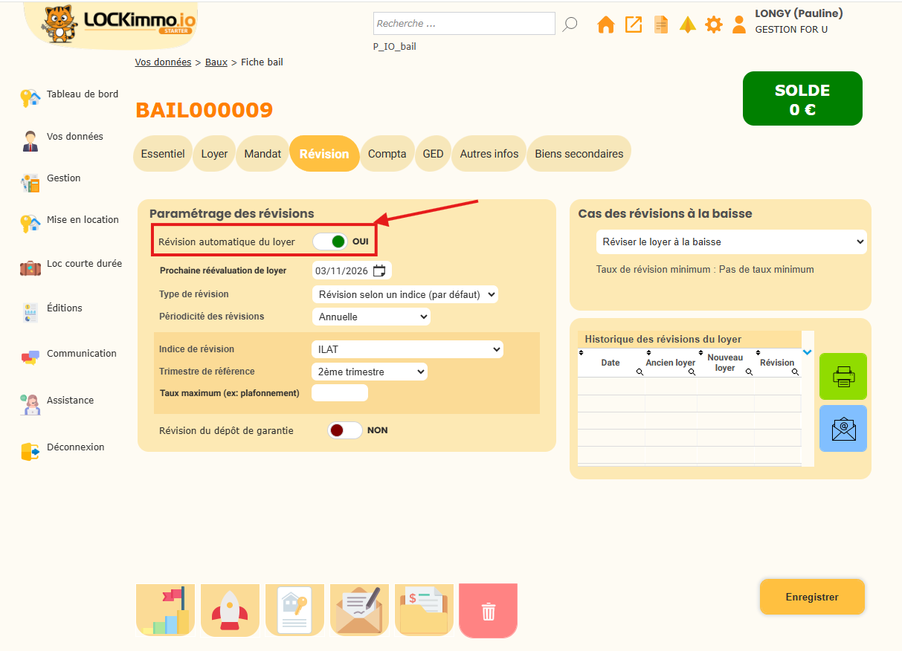Open the calendar picker for next revaluation date
The width and height of the screenshot is (902, 651).
[379, 271]
